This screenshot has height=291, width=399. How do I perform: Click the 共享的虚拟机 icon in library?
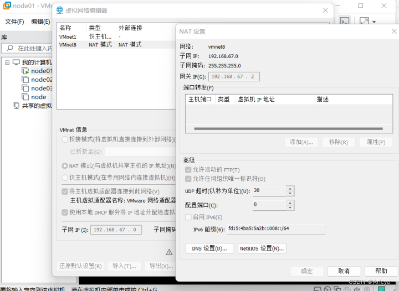[x=16, y=106]
